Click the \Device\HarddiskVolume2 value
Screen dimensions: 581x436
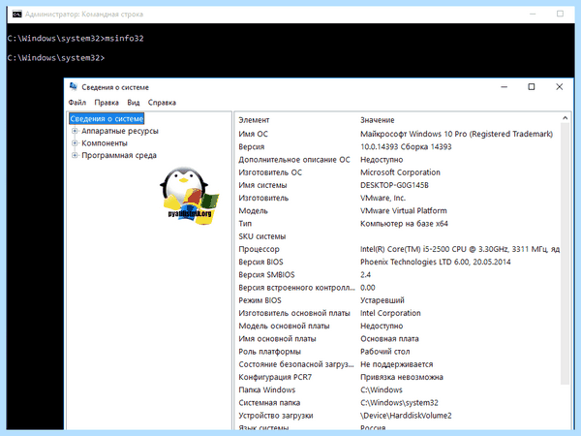pyautogui.click(x=406, y=416)
